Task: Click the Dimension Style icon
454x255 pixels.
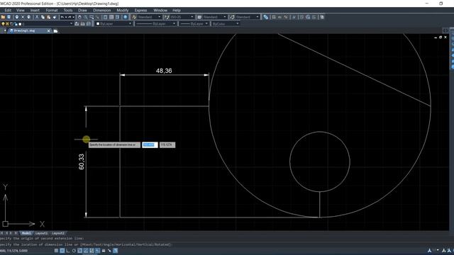Action: point(167,17)
